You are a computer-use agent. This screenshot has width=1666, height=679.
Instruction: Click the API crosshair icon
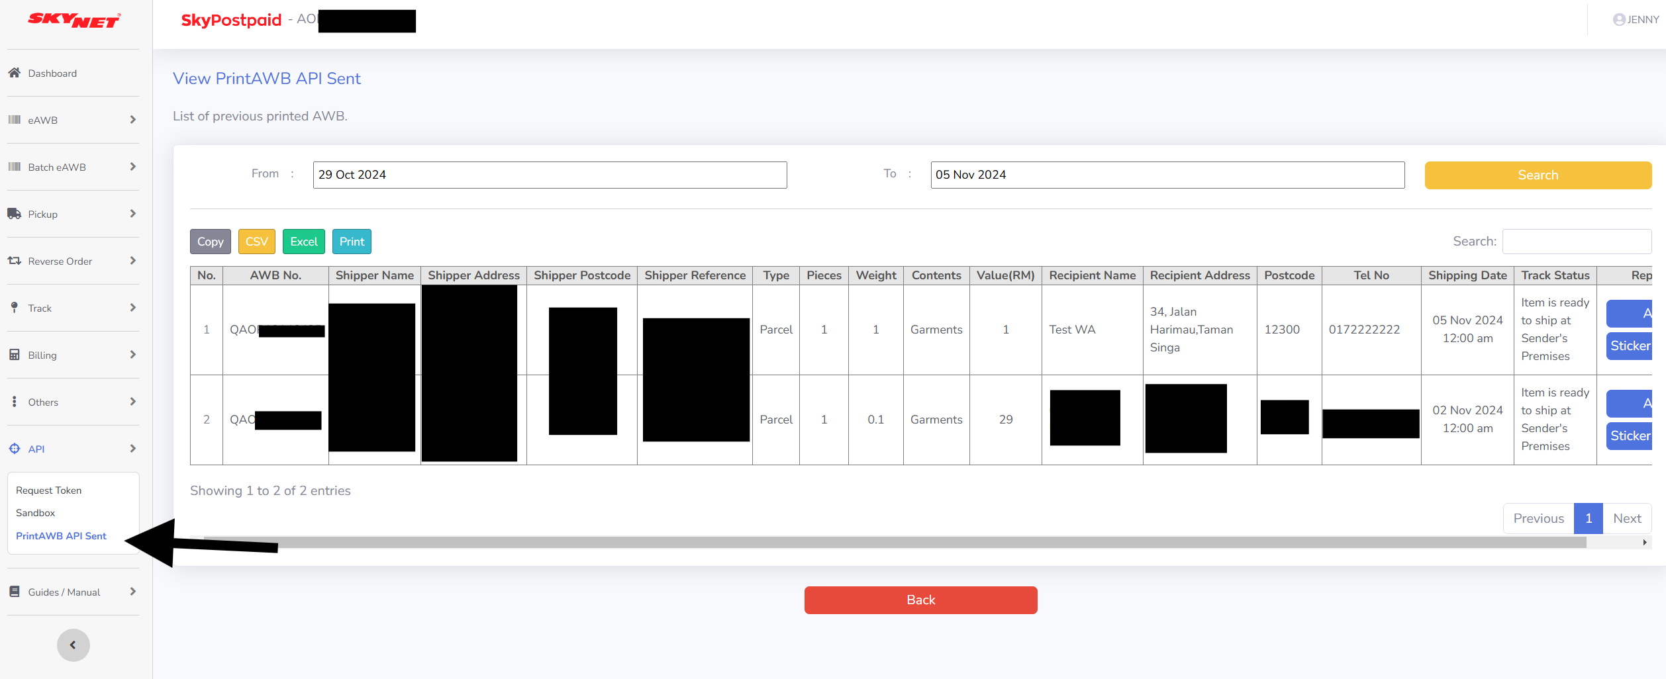coord(14,449)
